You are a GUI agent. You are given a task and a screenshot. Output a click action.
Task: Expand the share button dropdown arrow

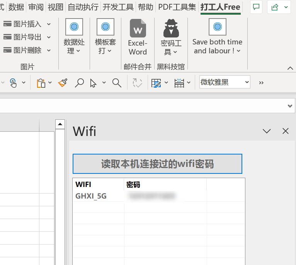286,7
